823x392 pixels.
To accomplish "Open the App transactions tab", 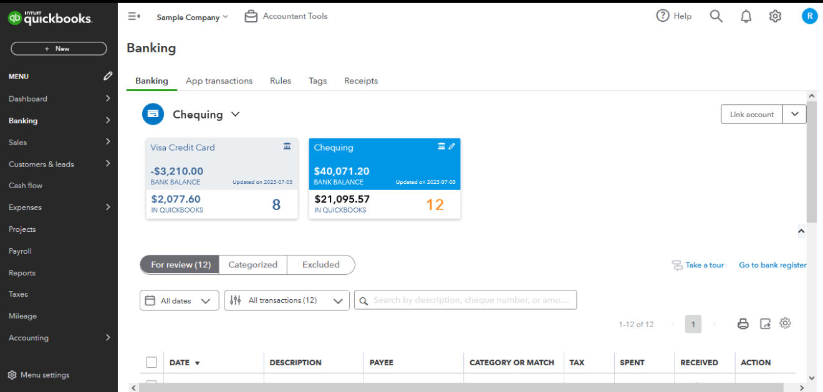I will coord(219,80).
